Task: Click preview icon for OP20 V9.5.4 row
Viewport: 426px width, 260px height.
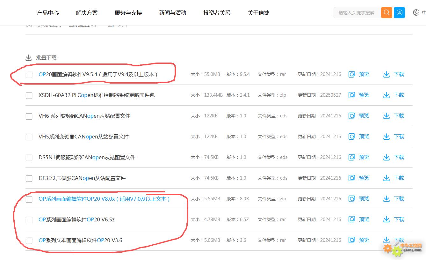Action: (352, 74)
